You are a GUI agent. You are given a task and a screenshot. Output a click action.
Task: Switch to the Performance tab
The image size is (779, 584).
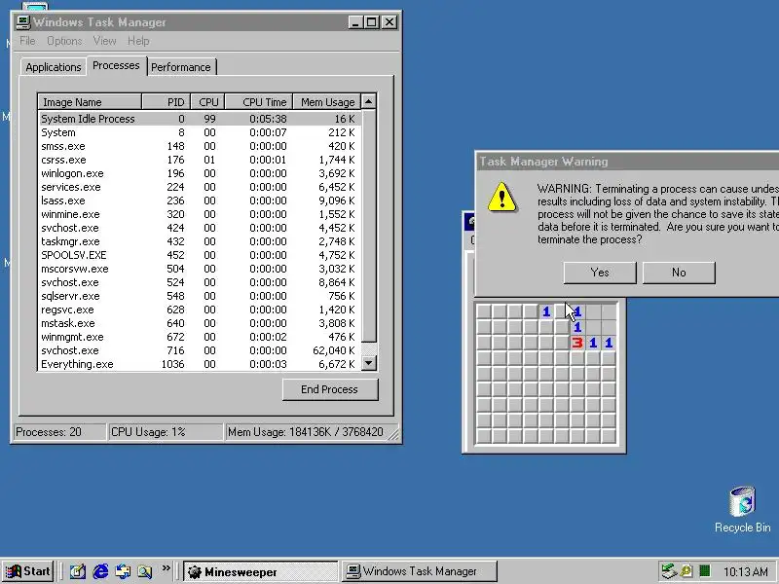point(181,67)
